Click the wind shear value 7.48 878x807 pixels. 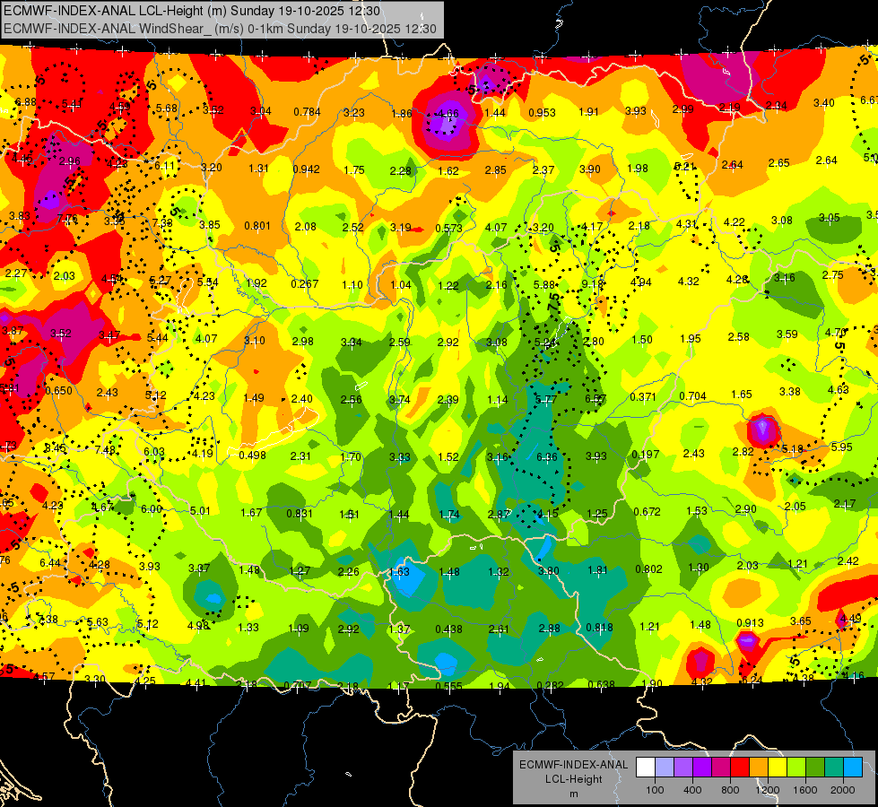(105, 450)
